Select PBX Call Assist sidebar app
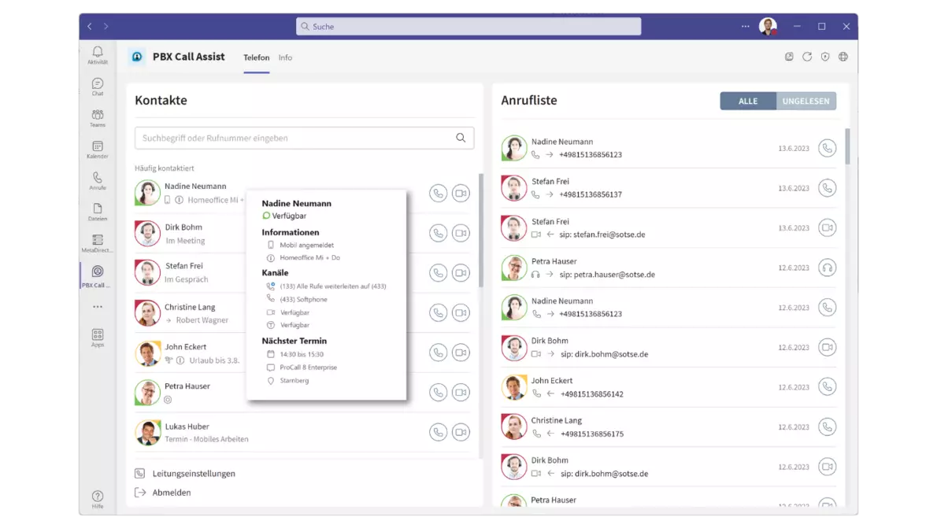937x528 pixels. pos(98,276)
